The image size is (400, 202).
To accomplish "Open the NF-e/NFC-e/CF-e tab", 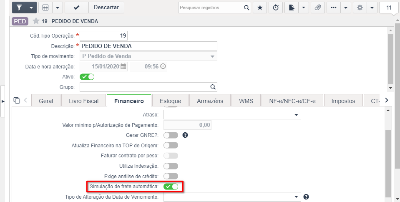I will pos(292,101).
